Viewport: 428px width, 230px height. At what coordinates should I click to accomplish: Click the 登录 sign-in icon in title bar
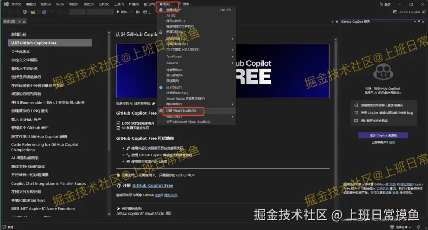coord(381,4)
